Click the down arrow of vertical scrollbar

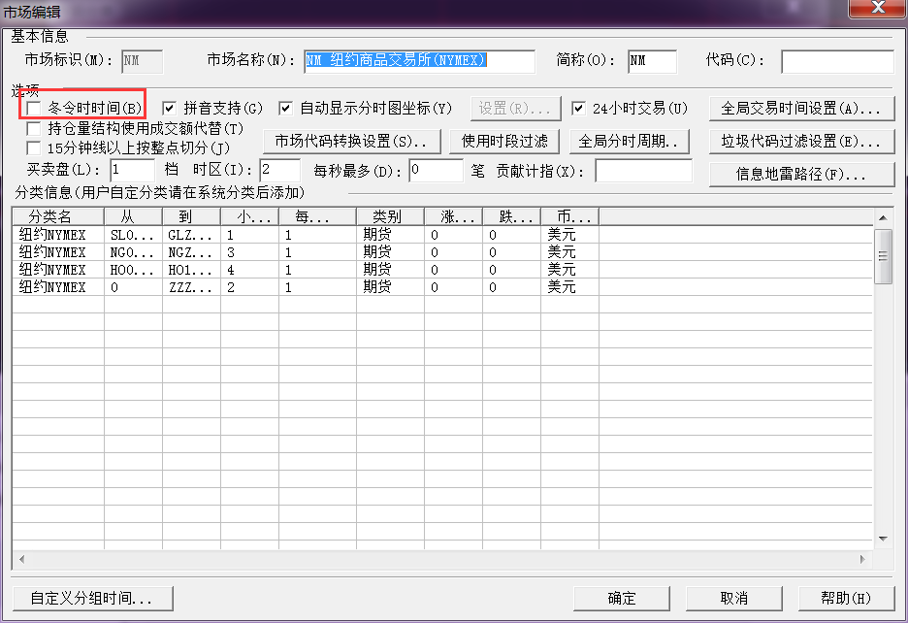point(883,539)
